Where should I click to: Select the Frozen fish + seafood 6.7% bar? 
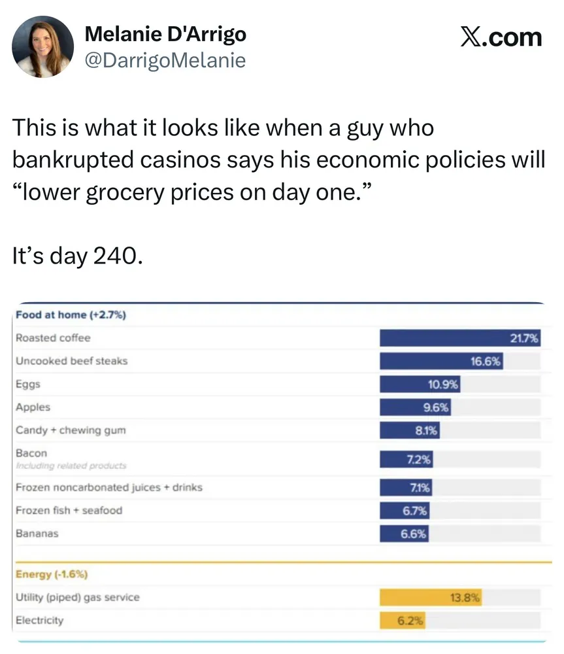[x=405, y=510]
